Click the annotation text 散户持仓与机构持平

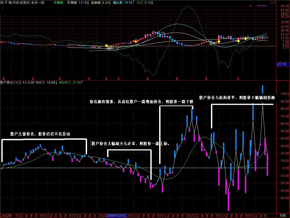pos(217,98)
